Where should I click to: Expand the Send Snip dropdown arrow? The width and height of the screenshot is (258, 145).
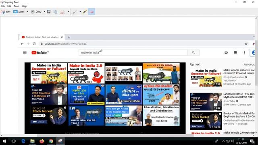[x=68, y=12]
